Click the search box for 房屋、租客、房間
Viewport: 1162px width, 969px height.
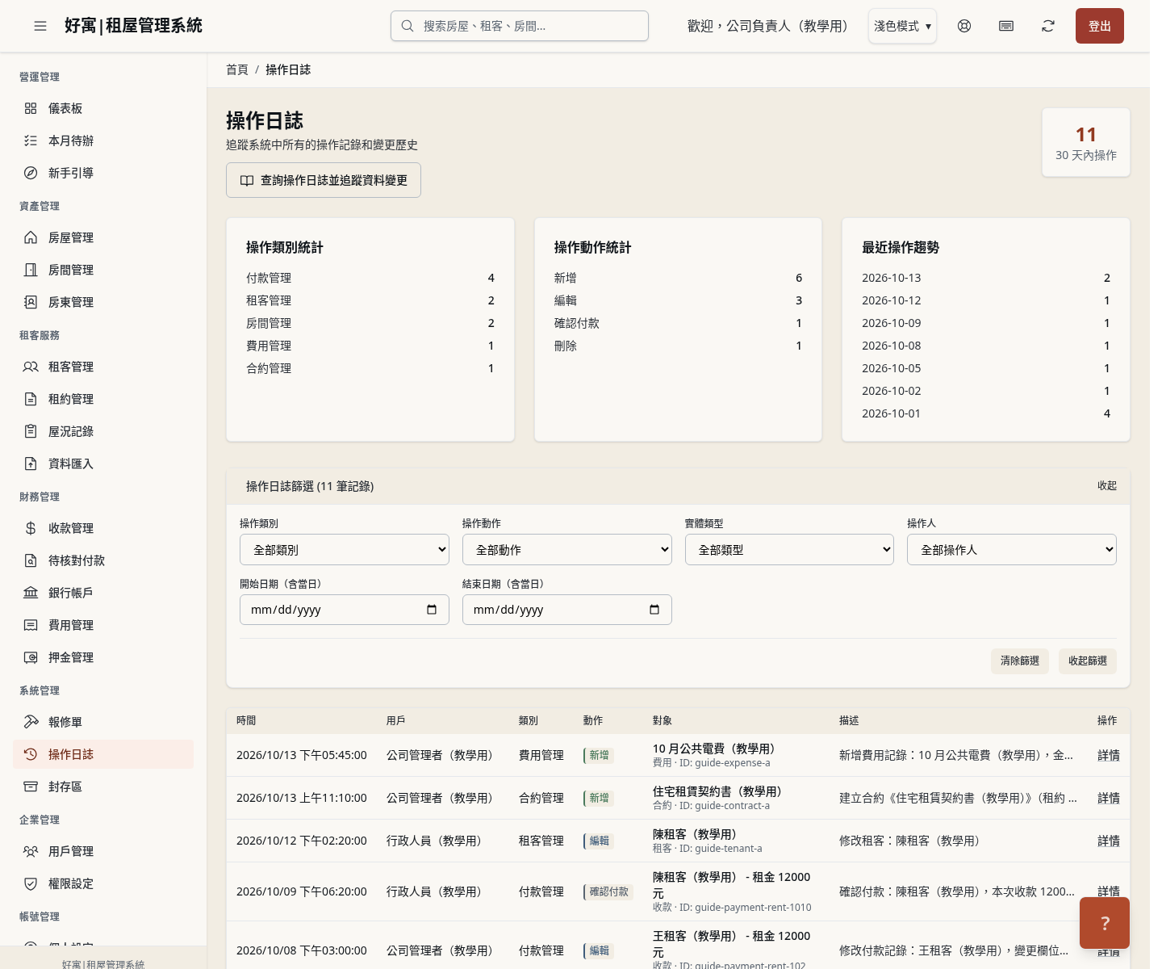tap(520, 26)
